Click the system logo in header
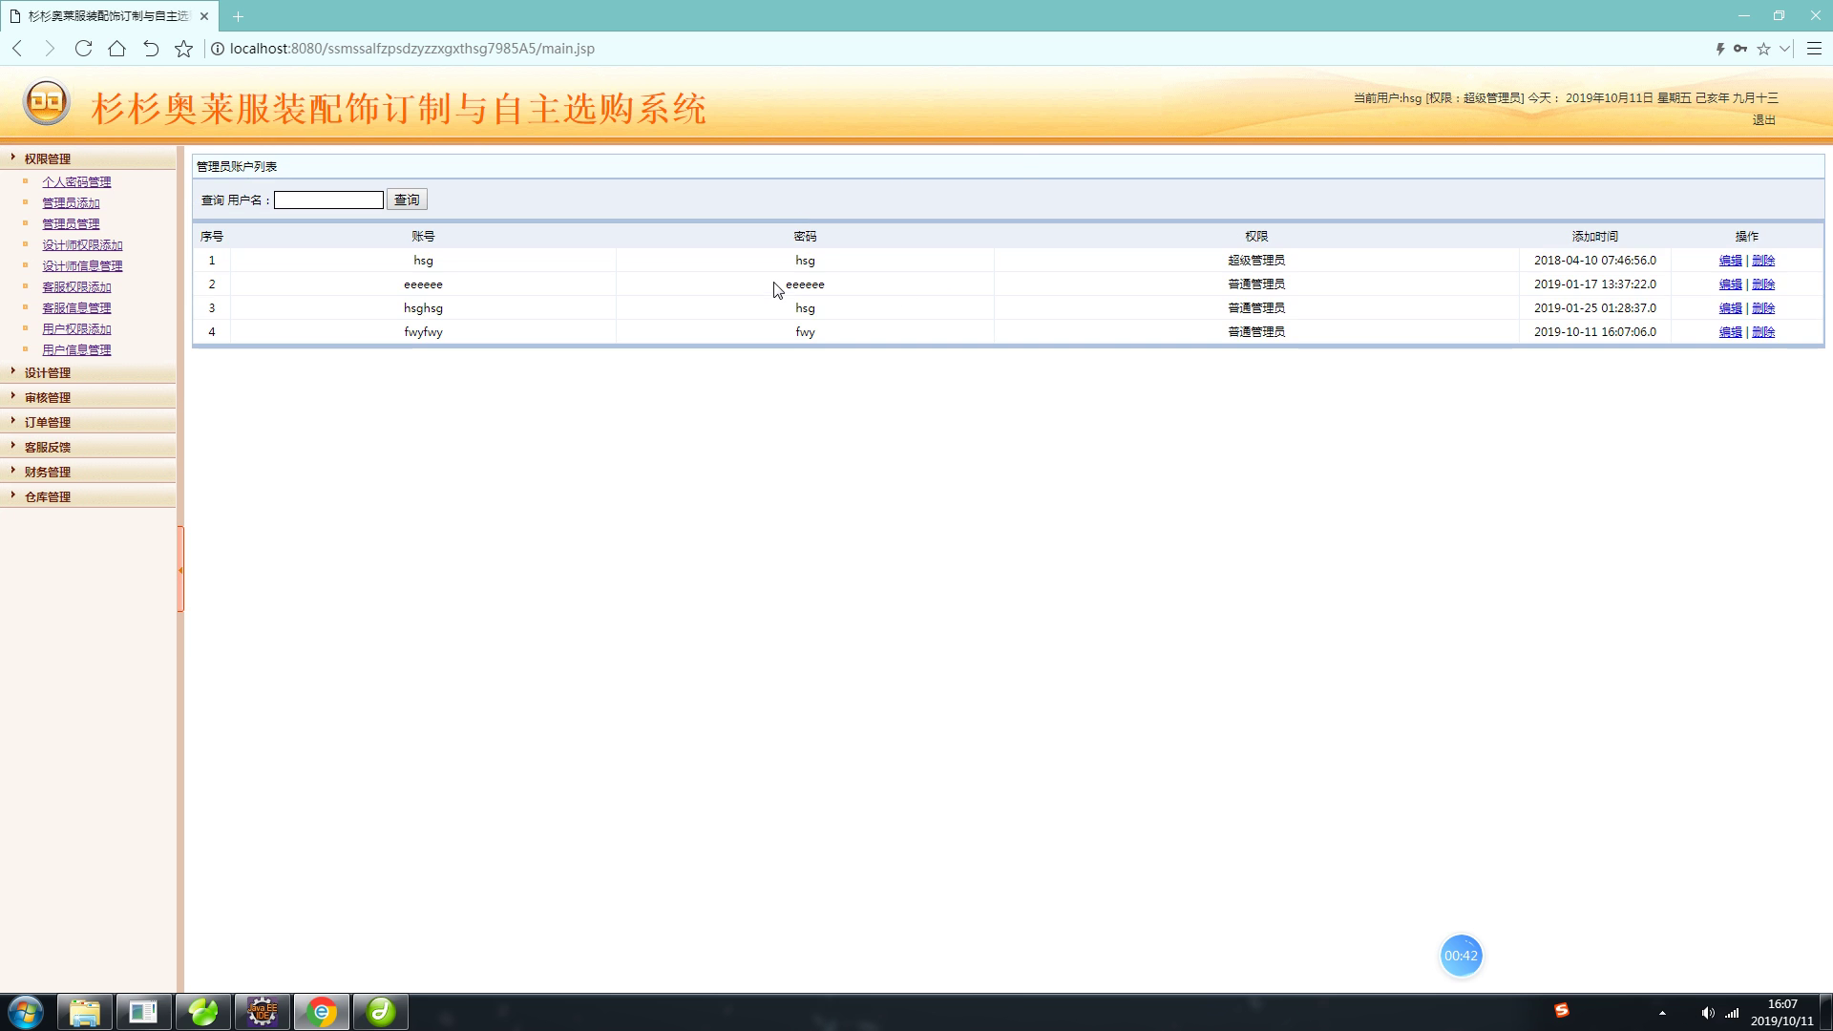The height and width of the screenshot is (1031, 1833). pos(46,102)
